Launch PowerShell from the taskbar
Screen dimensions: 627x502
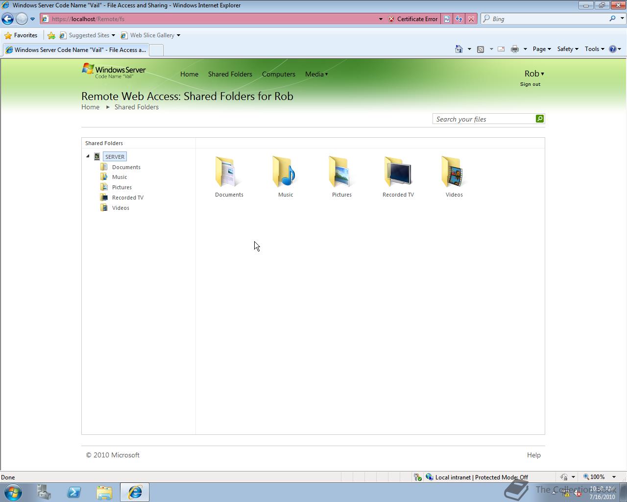(74, 492)
